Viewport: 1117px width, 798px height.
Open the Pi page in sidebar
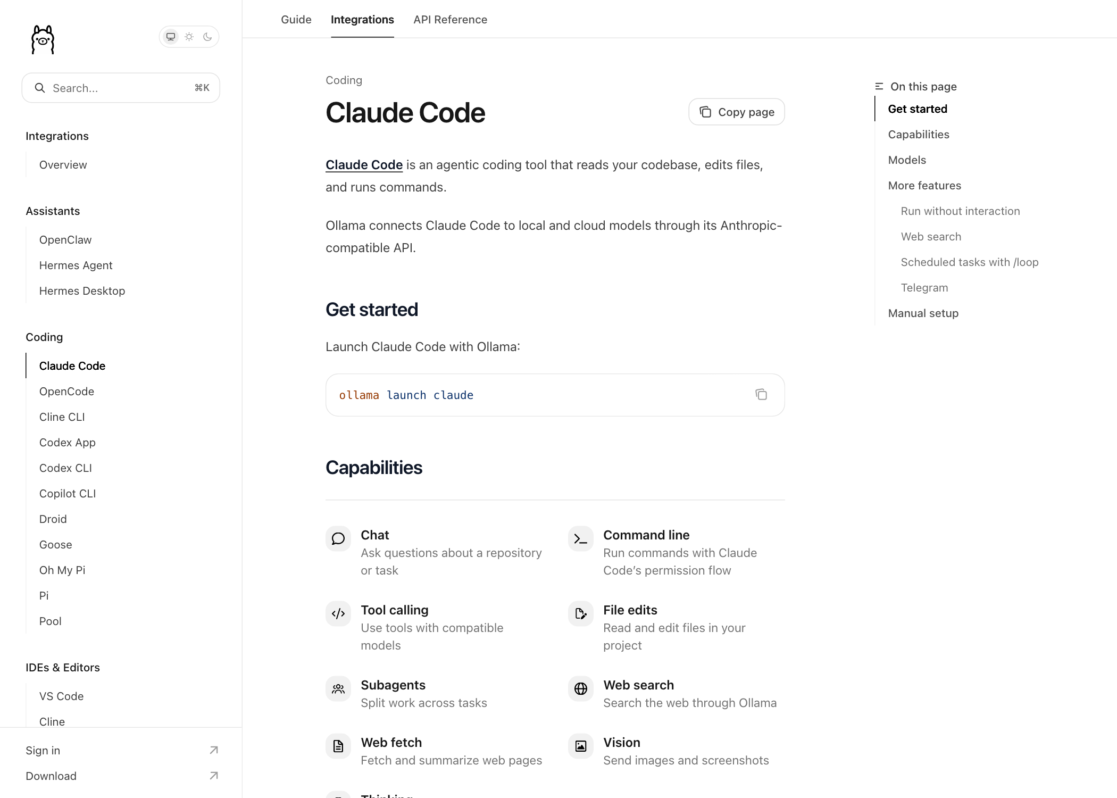[x=44, y=596]
